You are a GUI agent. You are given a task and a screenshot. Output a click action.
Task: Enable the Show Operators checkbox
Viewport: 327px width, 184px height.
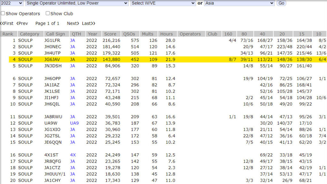click(3, 13)
